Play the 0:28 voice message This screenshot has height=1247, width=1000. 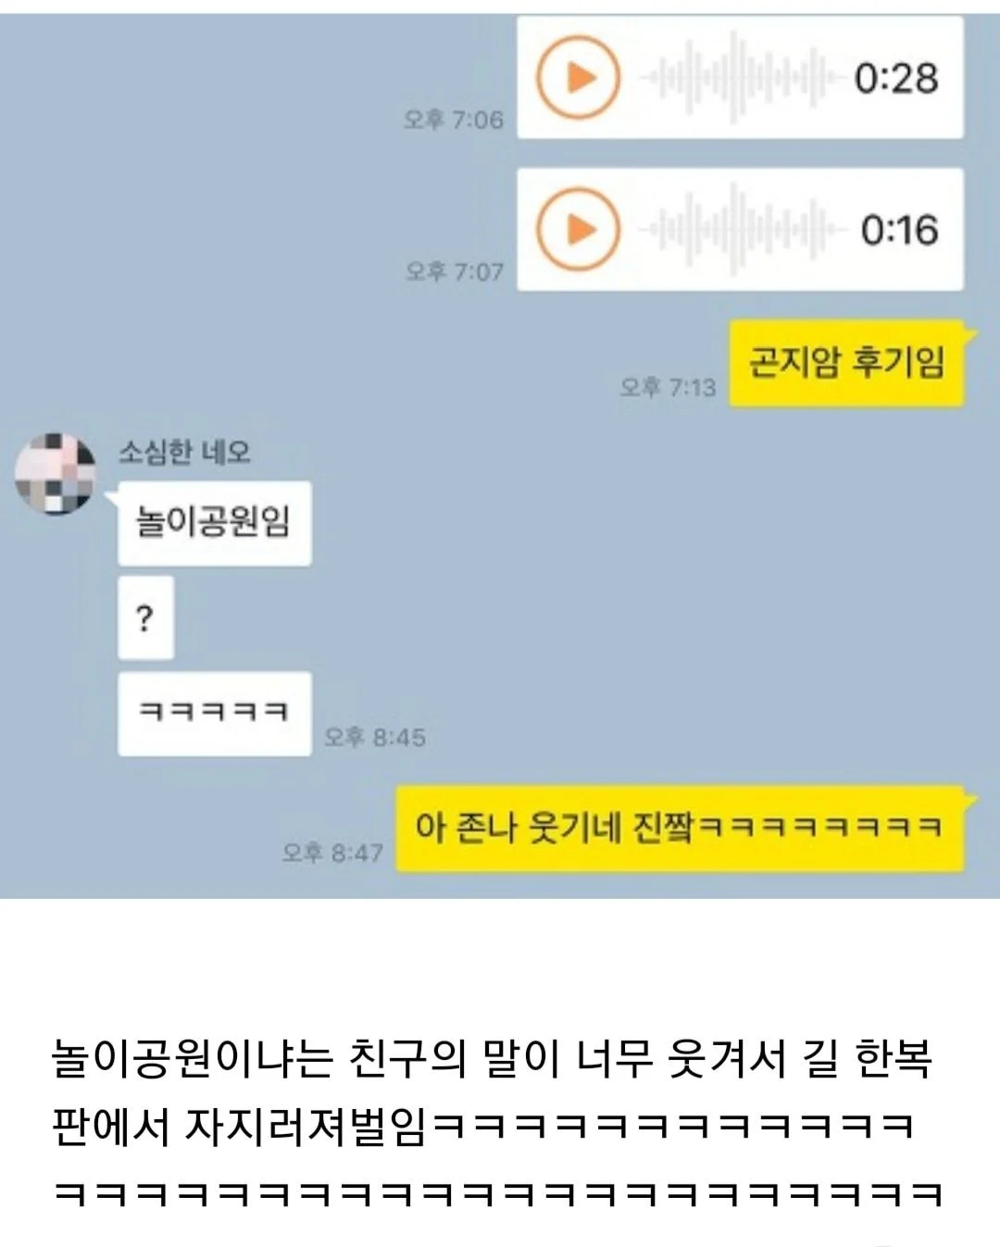[x=579, y=77]
